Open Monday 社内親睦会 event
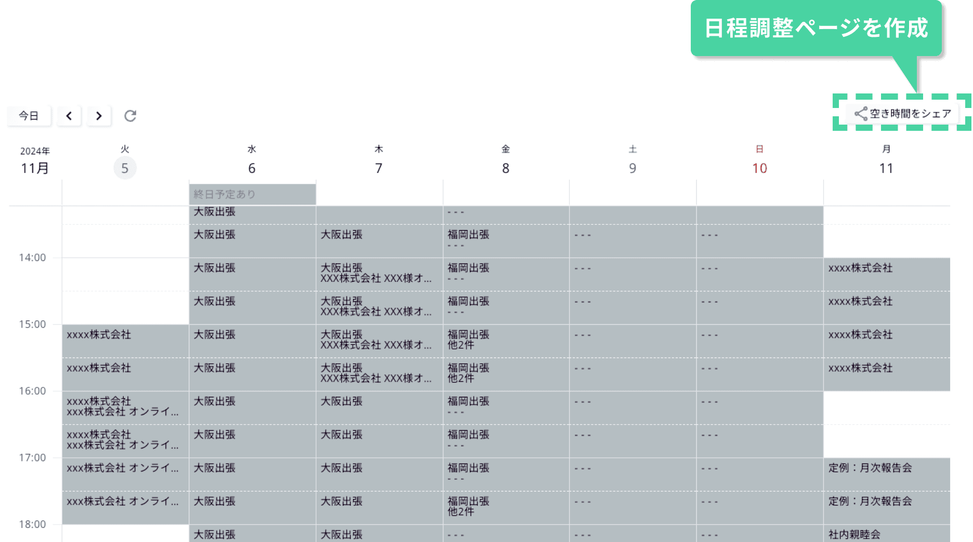The height and width of the screenshot is (542, 973). pos(887,534)
